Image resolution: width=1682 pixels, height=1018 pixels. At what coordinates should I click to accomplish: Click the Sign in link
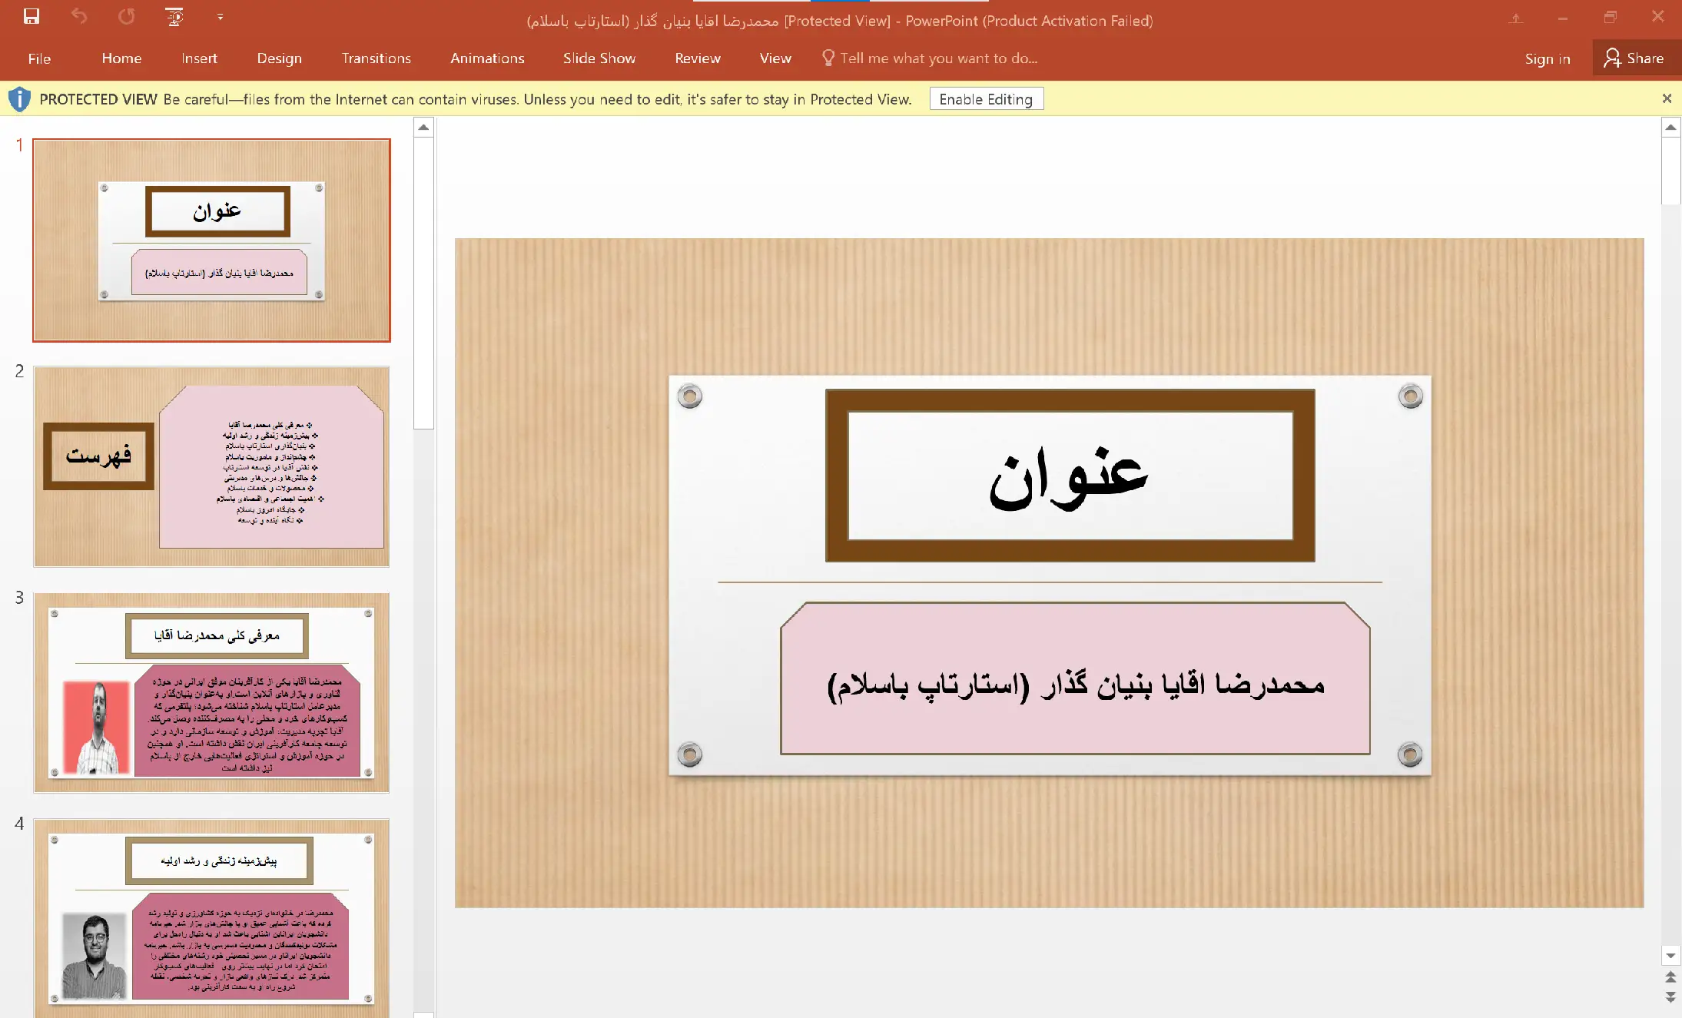tap(1547, 58)
